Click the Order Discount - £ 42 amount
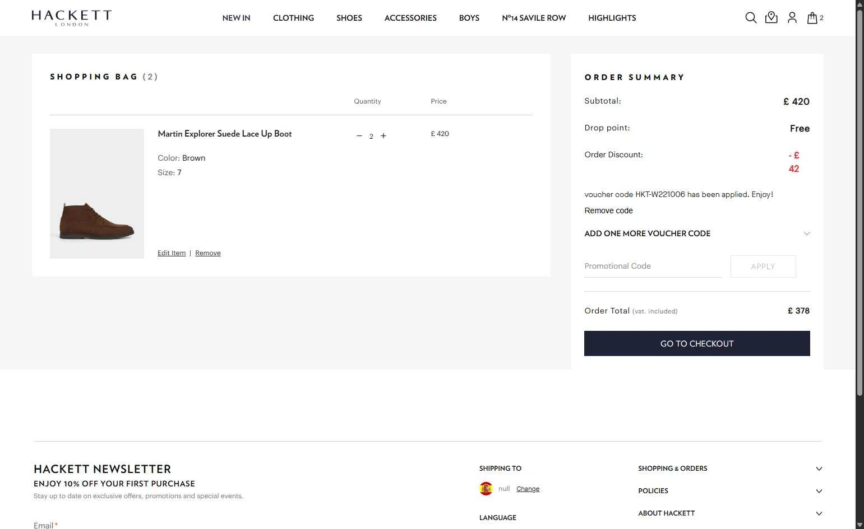 click(x=794, y=162)
